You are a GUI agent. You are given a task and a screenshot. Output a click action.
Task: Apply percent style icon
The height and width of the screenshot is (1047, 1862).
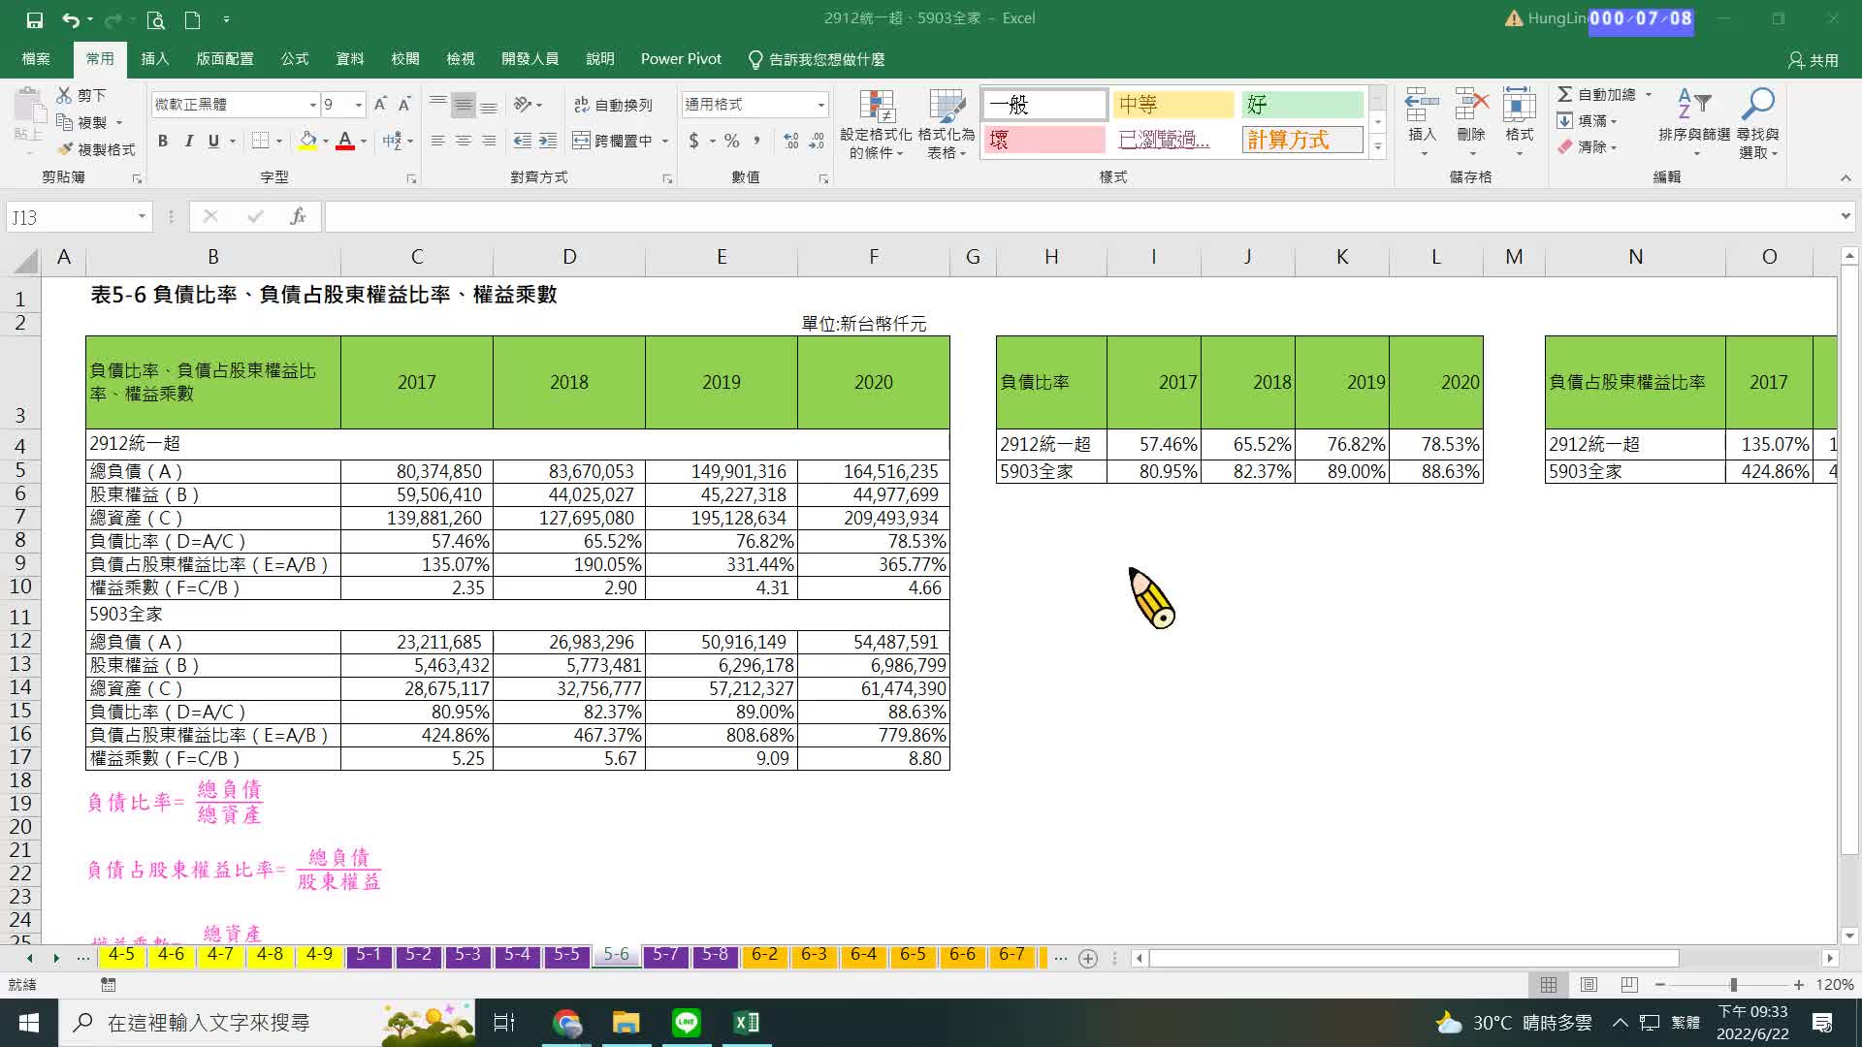732,141
